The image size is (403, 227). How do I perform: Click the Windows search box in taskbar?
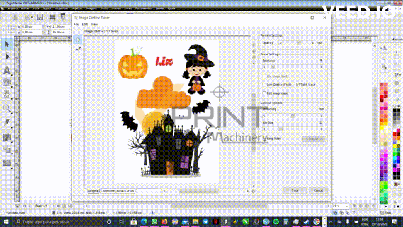point(58,221)
